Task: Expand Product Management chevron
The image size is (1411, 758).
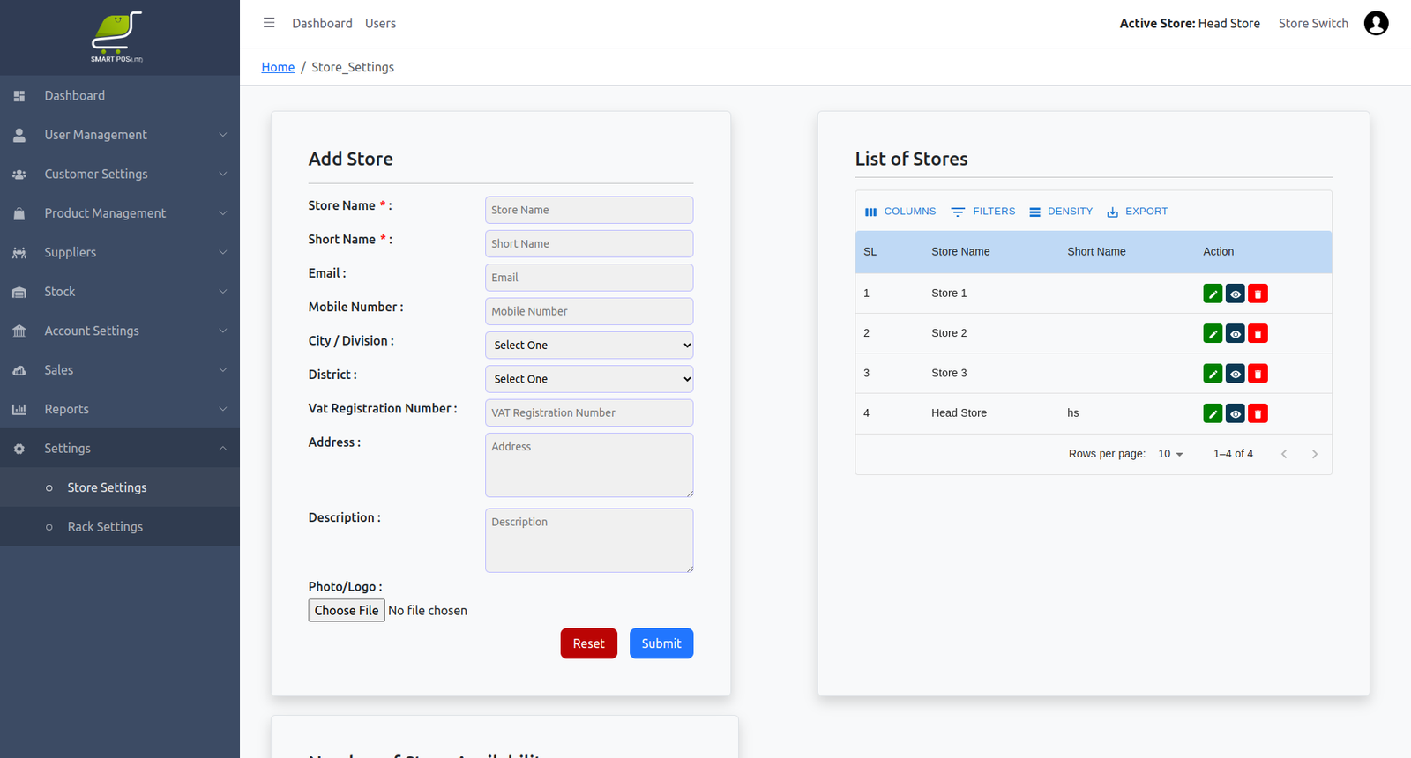Action: pyautogui.click(x=223, y=213)
